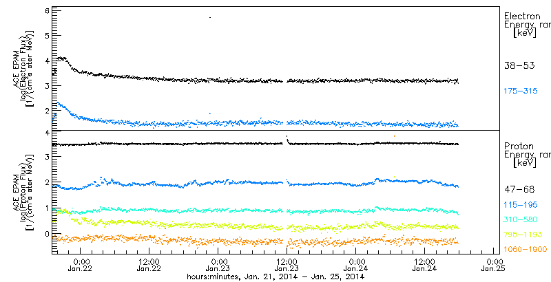Click the 175-315 electron energy legend label
The image size is (551, 282).
[x=521, y=91]
